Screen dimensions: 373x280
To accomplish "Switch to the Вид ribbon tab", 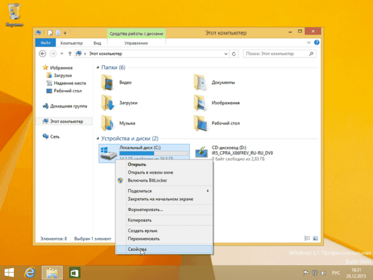I will [x=97, y=43].
